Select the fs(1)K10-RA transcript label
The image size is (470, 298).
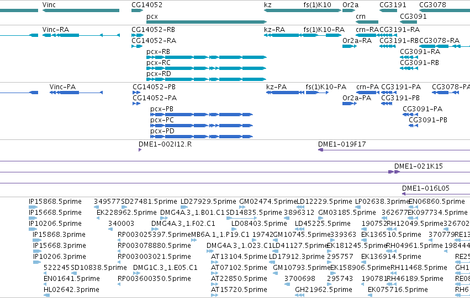pyautogui.click(x=324, y=30)
